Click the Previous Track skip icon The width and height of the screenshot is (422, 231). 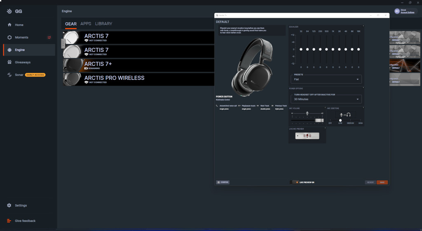pos(272,106)
